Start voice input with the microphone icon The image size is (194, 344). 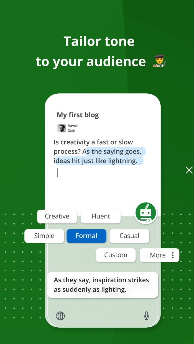click(x=146, y=316)
